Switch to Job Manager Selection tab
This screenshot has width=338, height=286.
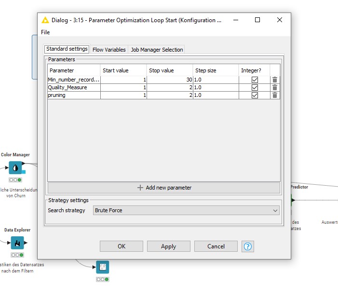(157, 50)
